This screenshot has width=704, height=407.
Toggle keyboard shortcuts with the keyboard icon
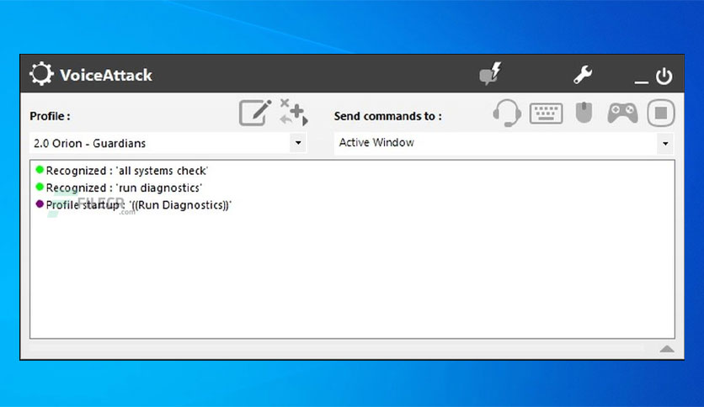tap(546, 113)
